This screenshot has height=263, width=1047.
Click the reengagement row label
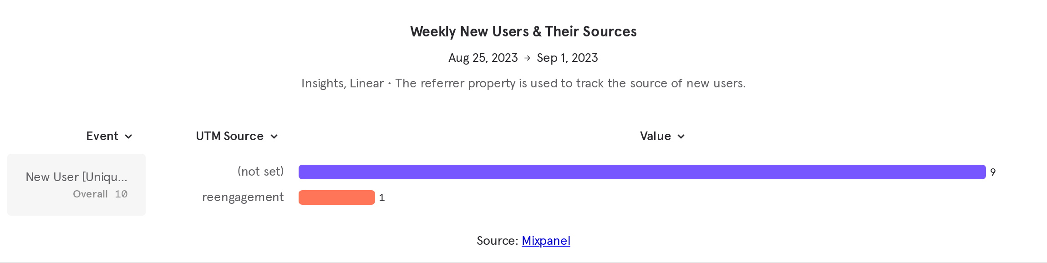click(x=243, y=197)
